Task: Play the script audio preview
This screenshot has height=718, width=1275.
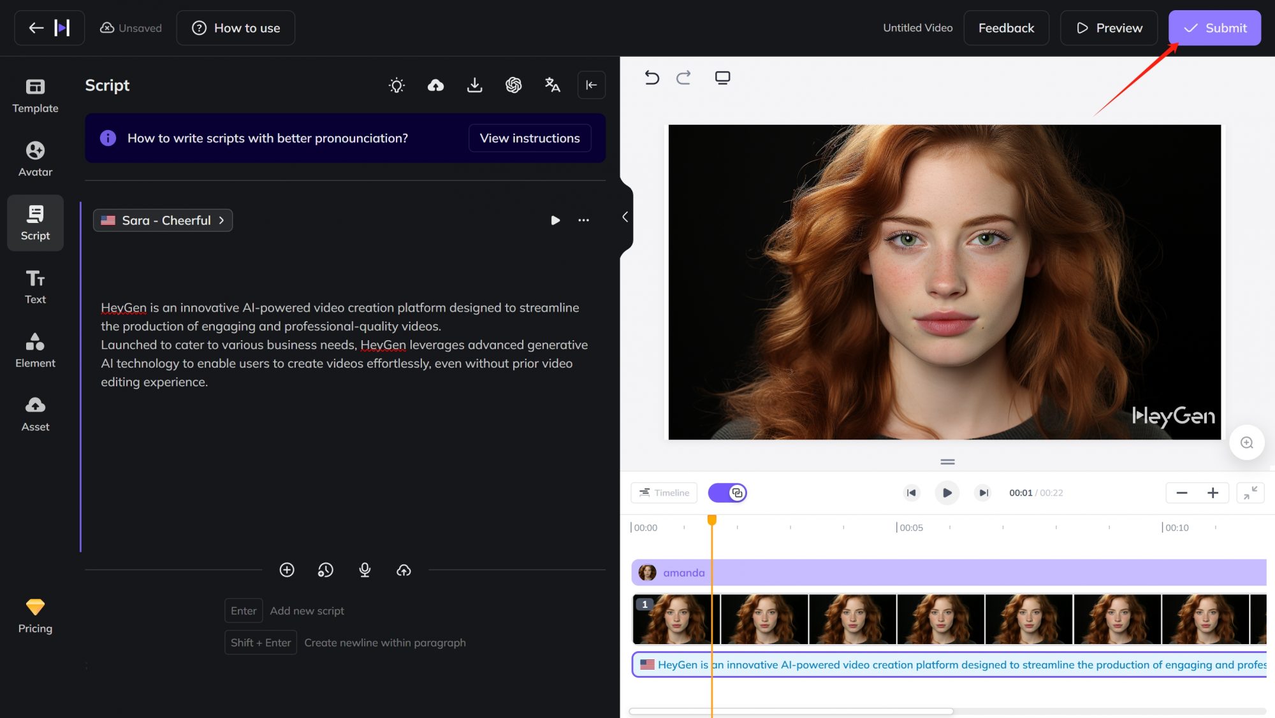Action: tap(555, 220)
